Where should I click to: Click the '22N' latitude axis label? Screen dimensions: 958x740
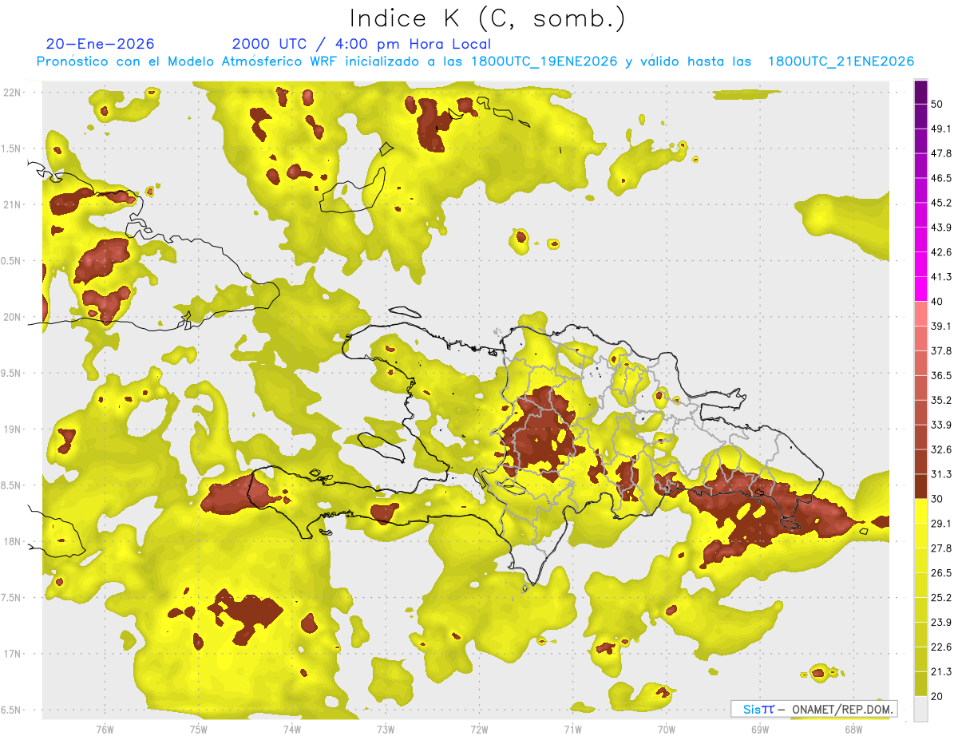[x=14, y=92]
